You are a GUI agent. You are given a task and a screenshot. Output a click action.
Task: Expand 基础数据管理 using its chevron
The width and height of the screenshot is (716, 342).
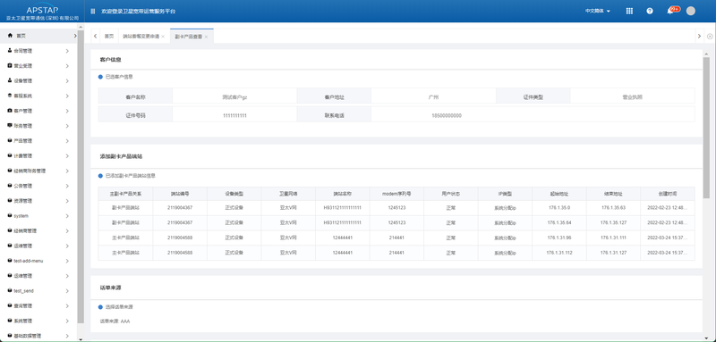click(67, 336)
